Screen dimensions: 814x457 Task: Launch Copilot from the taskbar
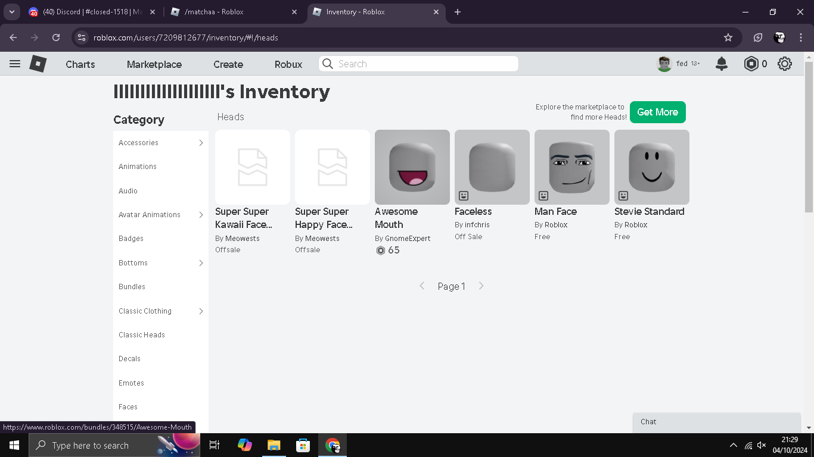[x=245, y=445]
